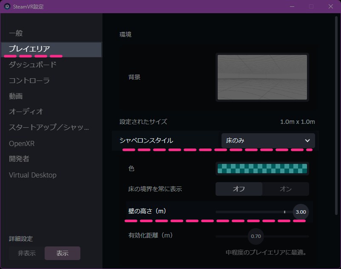
Task: Click the 設定されたサイズ value 1.0m x 1.0m
Action: pos(298,122)
